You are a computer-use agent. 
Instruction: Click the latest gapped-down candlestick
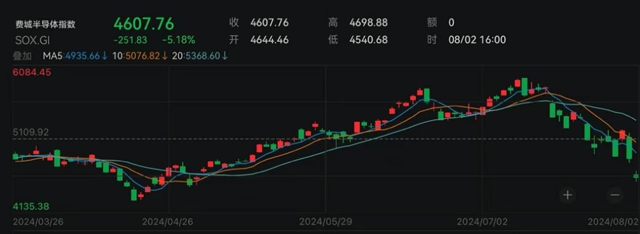point(636,176)
